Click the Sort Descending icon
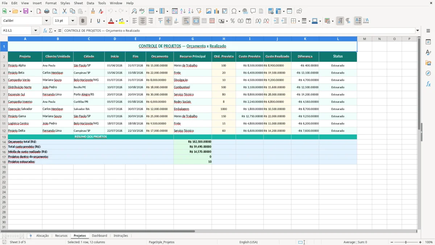The width and height of the screenshot is (435, 245). (x=191, y=11)
